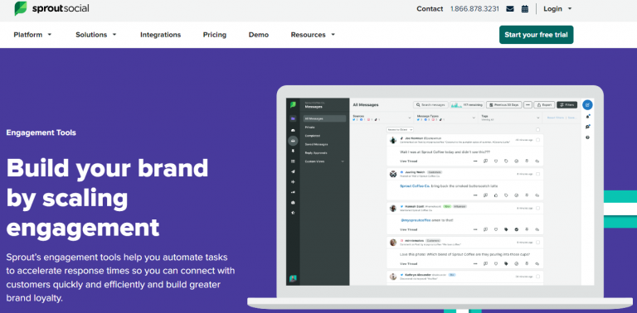The image size is (637, 313).
Task: Click the Filters button
Action: coord(566,105)
